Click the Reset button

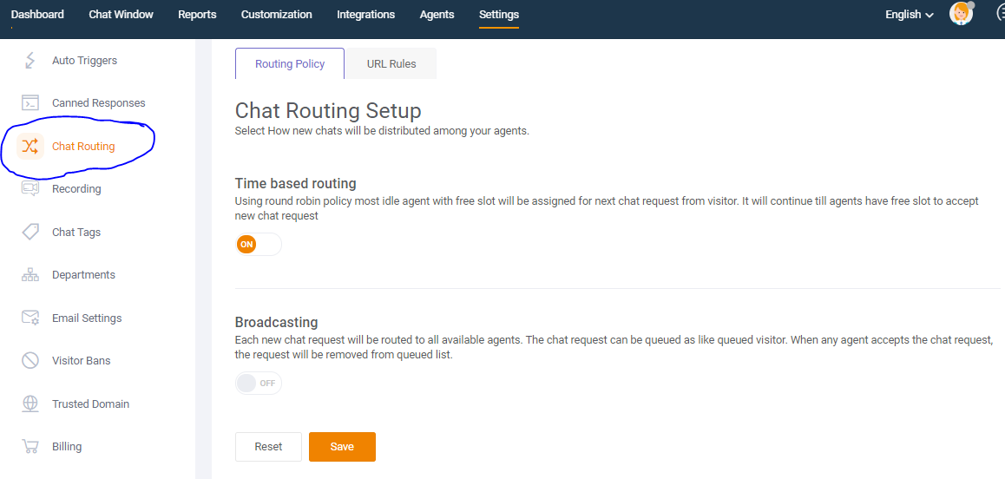268,447
